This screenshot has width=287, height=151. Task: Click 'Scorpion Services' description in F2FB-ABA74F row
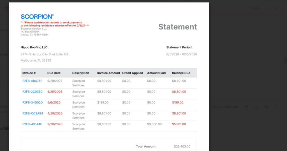(x=78, y=83)
